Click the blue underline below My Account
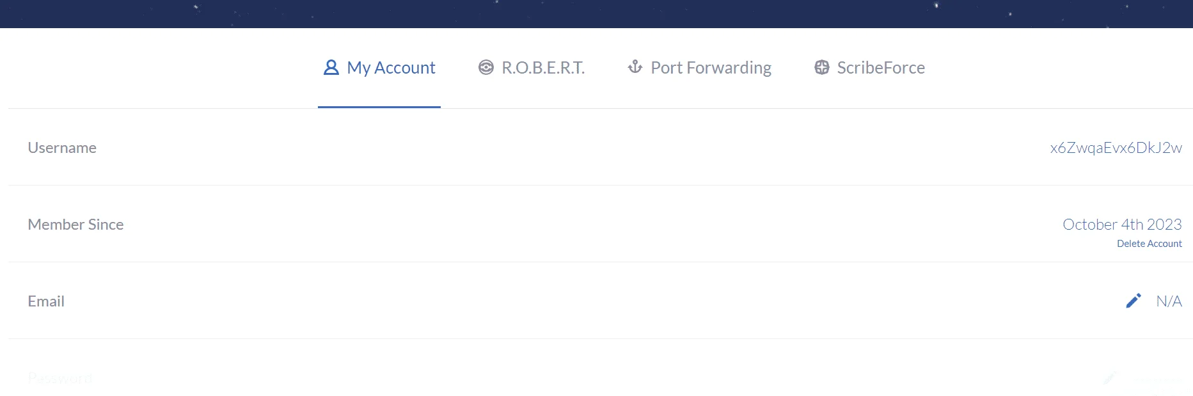Viewport: 1193px width, 396px height. pyautogui.click(x=379, y=107)
